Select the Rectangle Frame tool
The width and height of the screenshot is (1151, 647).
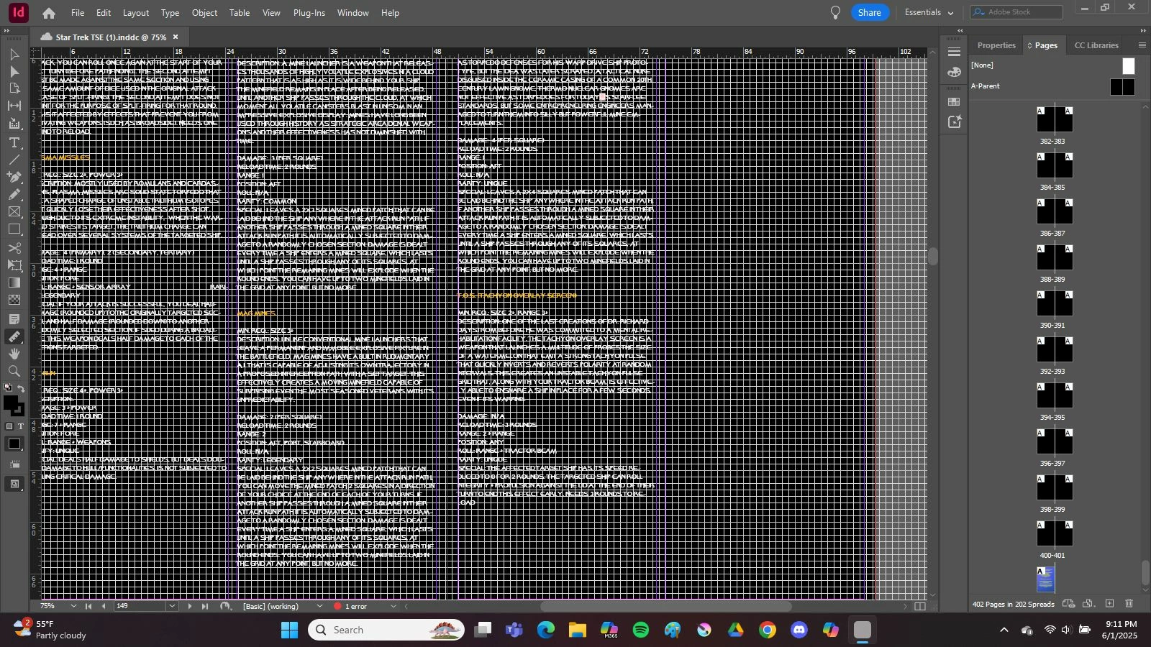[x=14, y=212]
